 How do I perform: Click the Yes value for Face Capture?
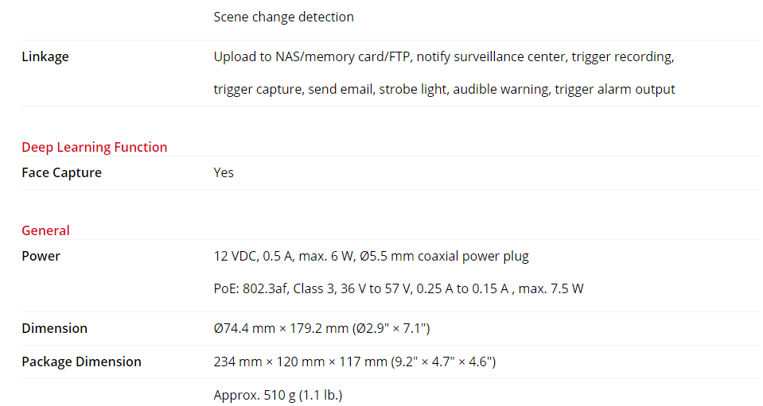click(x=224, y=172)
